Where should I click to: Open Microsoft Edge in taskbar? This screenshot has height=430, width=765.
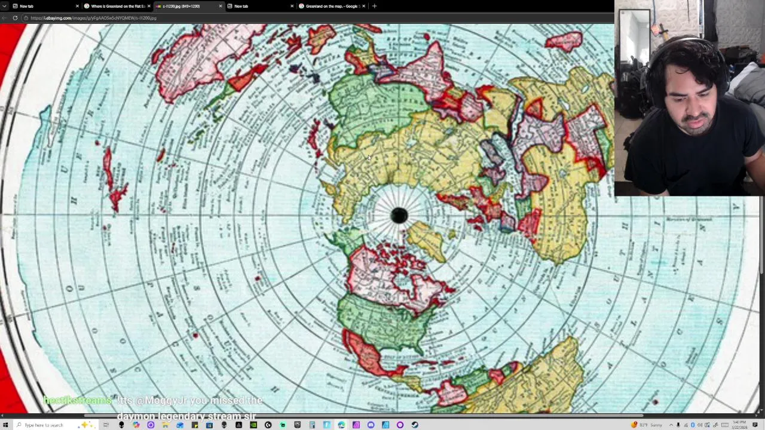coord(341,425)
